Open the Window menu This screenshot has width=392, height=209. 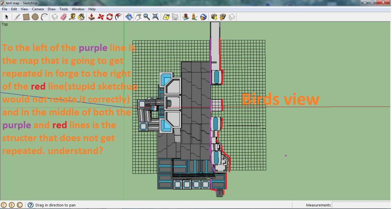[x=78, y=9]
